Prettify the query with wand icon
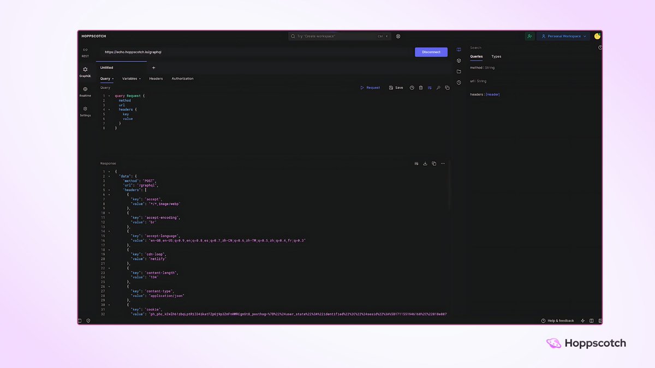The width and height of the screenshot is (655, 368). pos(438,87)
